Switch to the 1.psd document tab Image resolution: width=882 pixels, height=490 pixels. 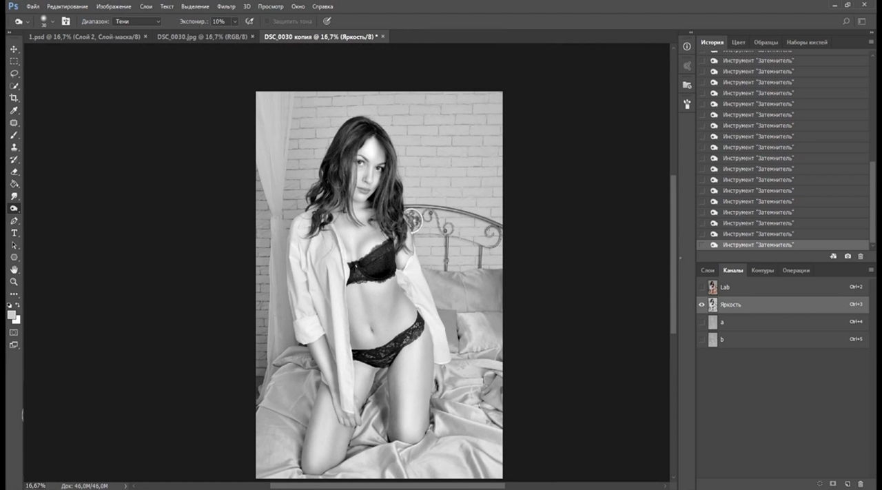(x=84, y=37)
